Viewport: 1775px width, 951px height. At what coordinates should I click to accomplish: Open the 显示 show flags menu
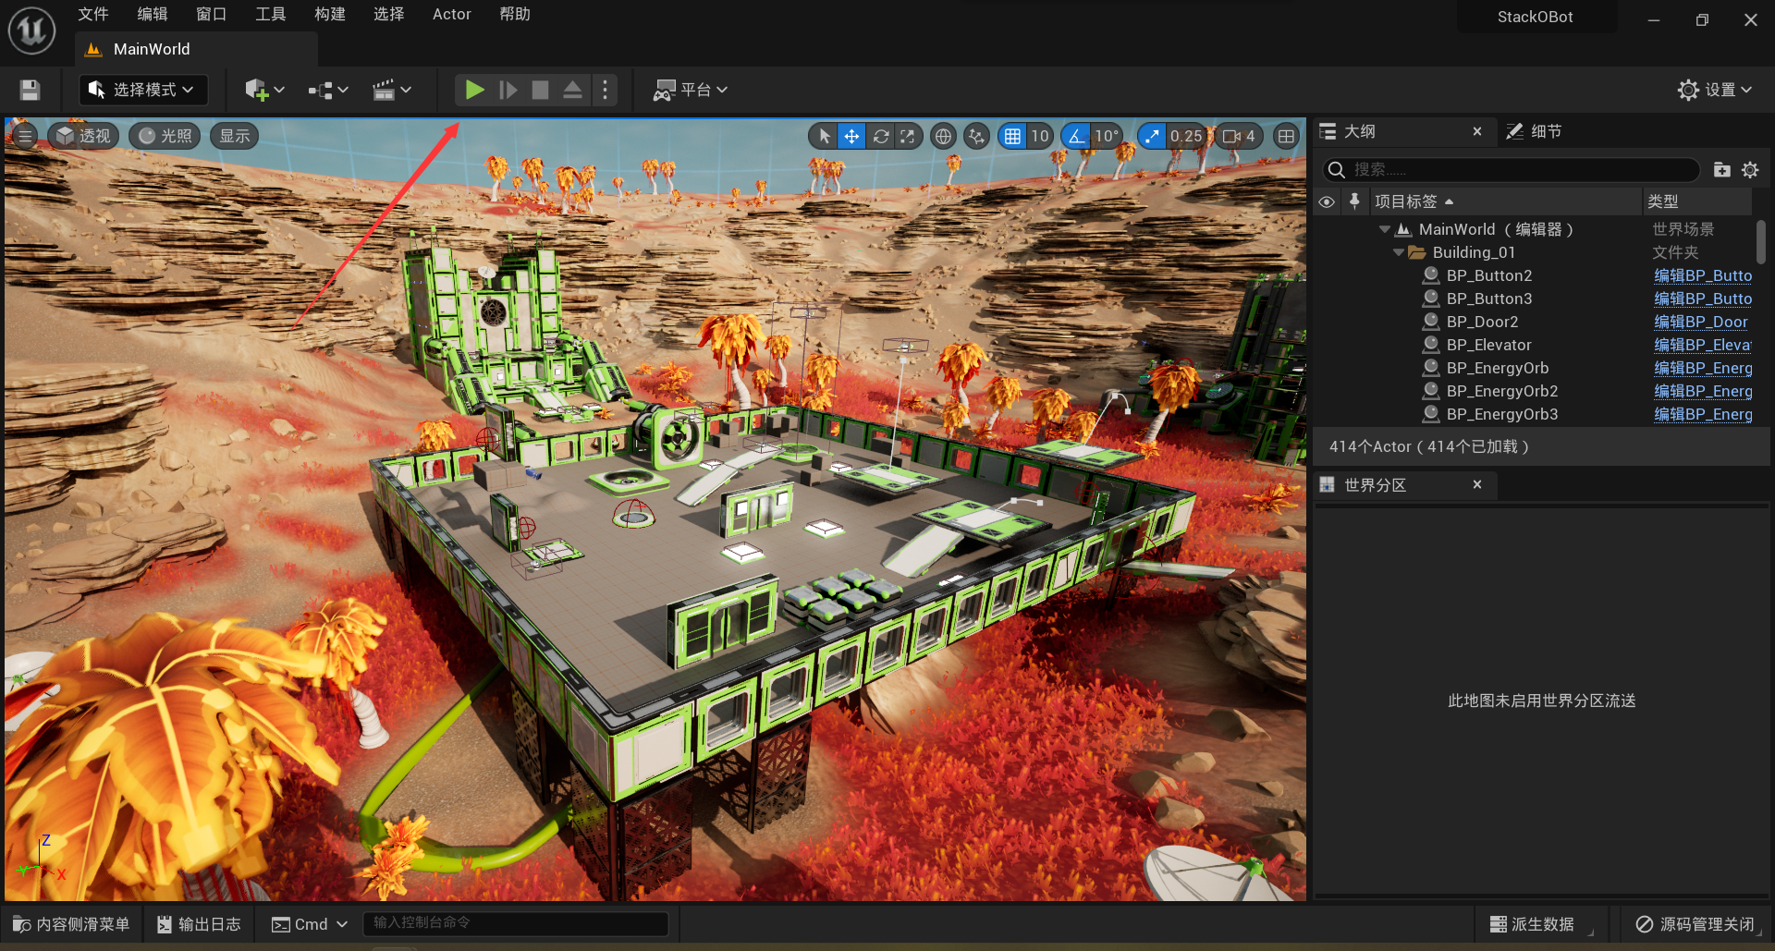pos(234,136)
